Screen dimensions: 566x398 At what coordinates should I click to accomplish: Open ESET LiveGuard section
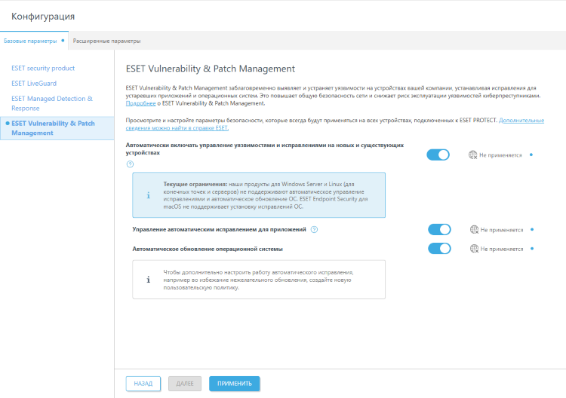34,83
